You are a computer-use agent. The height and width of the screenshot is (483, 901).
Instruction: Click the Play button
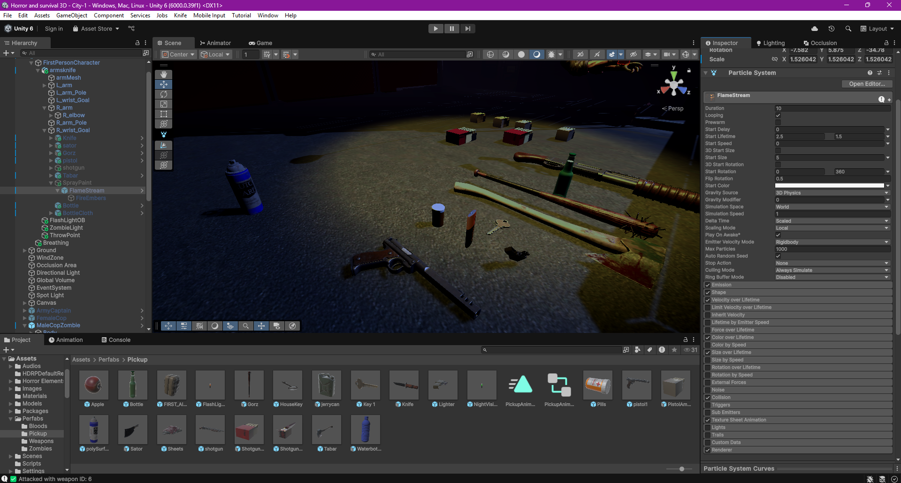(x=435, y=29)
